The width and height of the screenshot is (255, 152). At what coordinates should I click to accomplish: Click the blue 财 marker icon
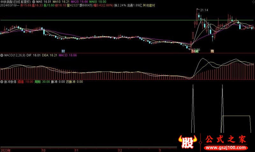pyautogui.click(x=63, y=51)
